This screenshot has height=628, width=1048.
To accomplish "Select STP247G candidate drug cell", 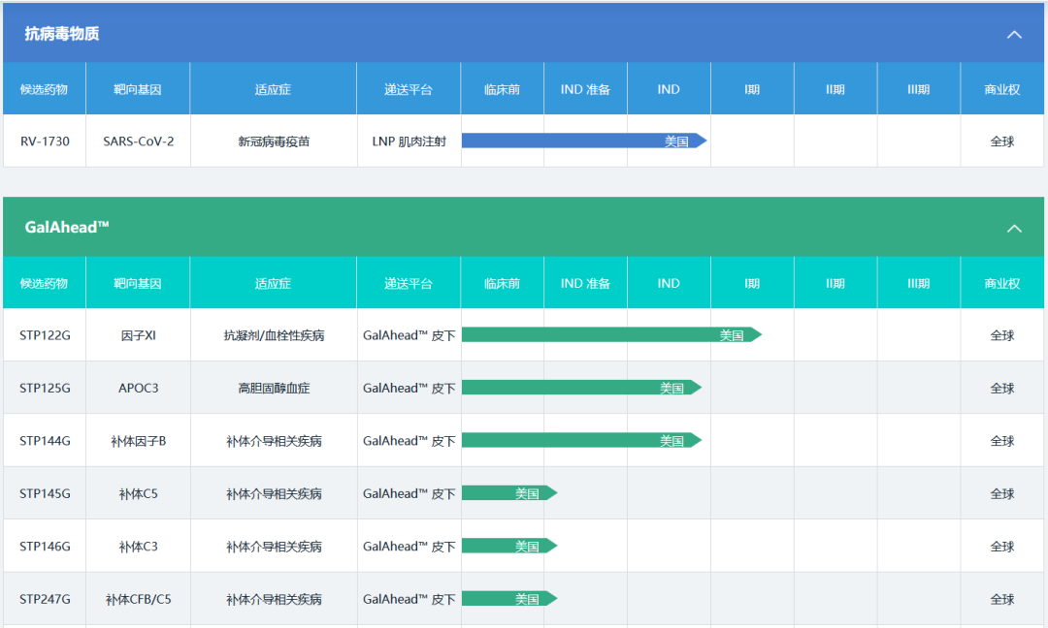I will pos(45,599).
